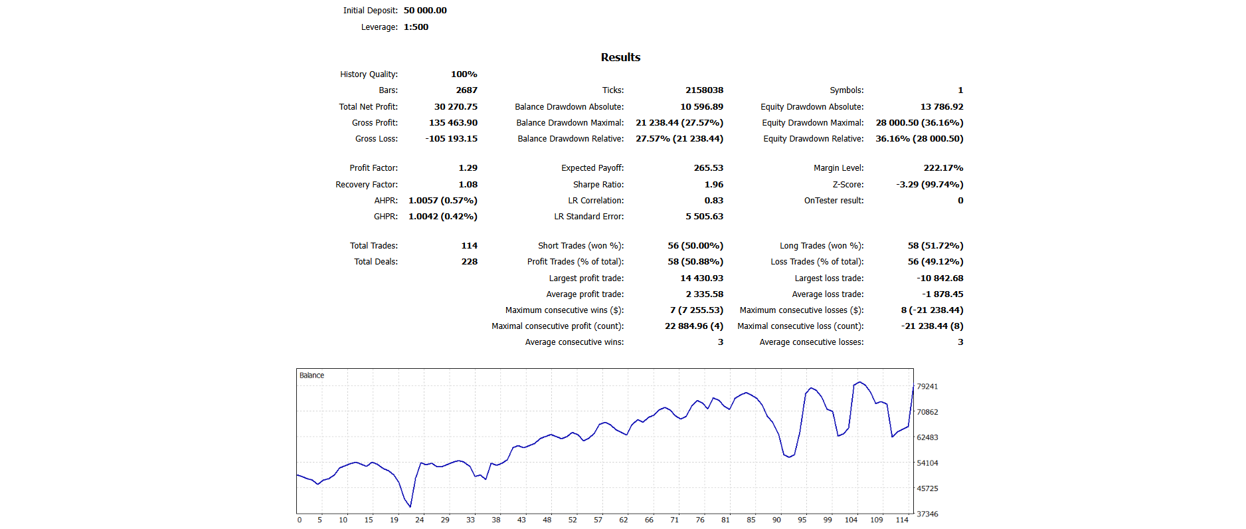Select the Gross Loss value -105 193.15
Viewport: 1246px width, 529px height.
point(451,139)
